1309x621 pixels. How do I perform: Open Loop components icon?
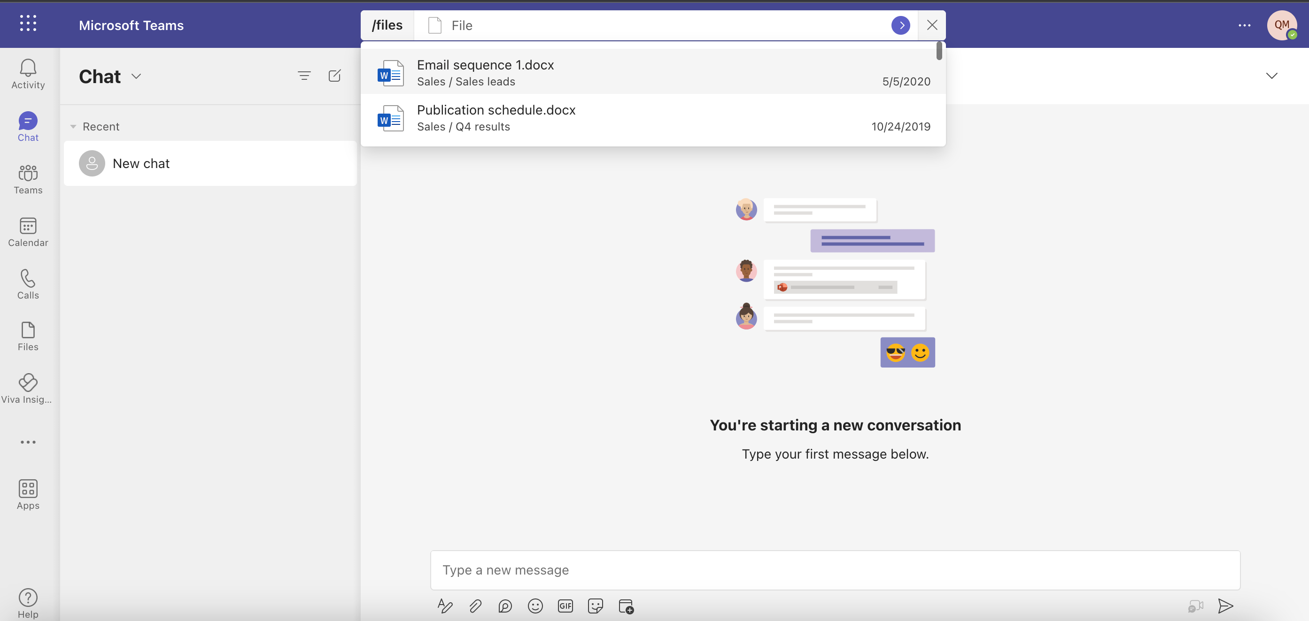tap(505, 606)
